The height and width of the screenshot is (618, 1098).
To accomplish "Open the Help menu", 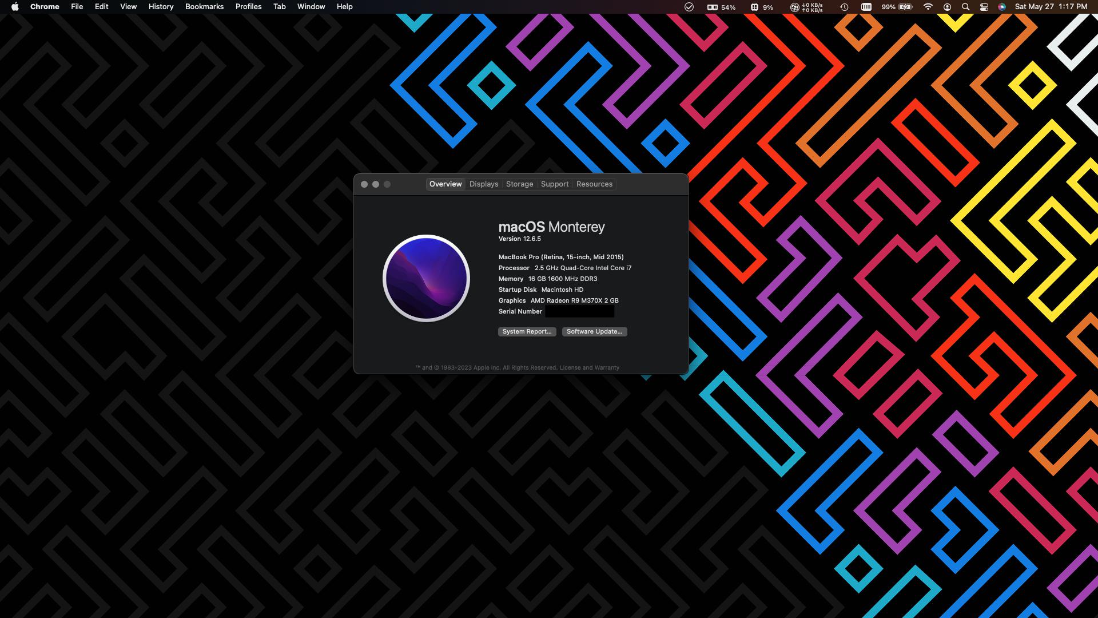I will (x=344, y=7).
